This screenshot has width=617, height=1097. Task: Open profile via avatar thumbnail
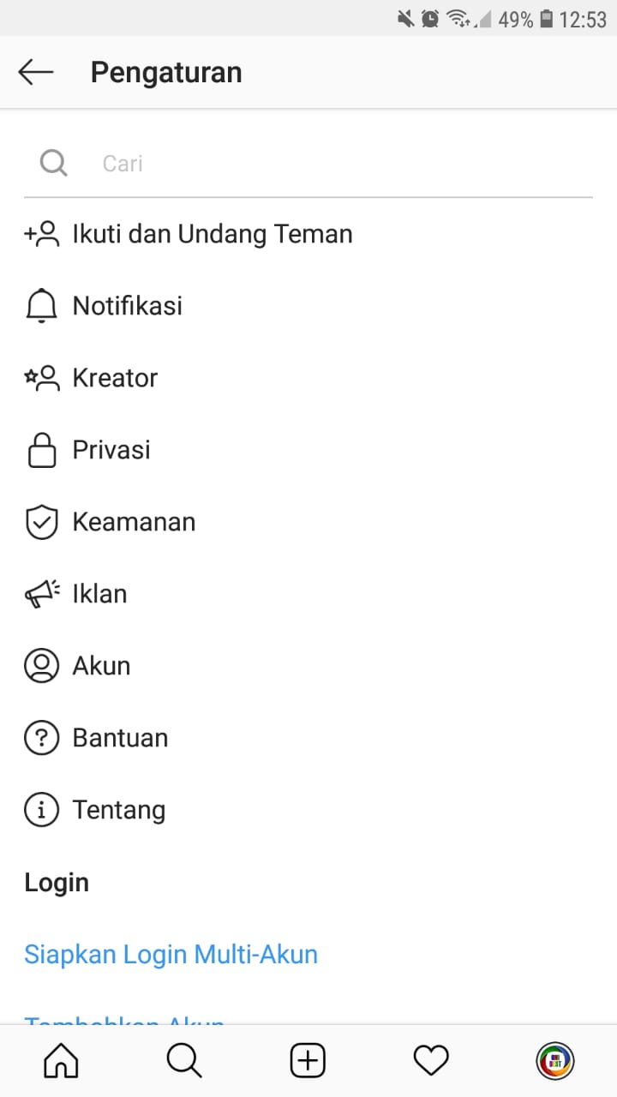click(555, 1062)
